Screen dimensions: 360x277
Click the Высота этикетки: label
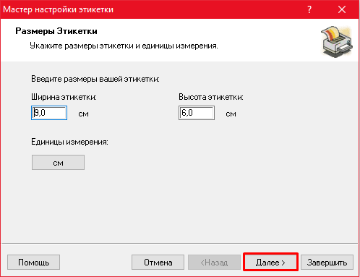(211, 97)
